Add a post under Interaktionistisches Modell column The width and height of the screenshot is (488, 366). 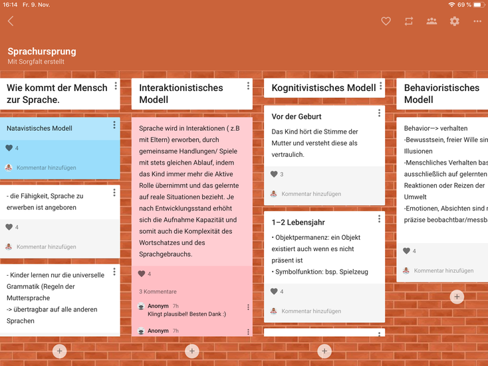click(192, 351)
